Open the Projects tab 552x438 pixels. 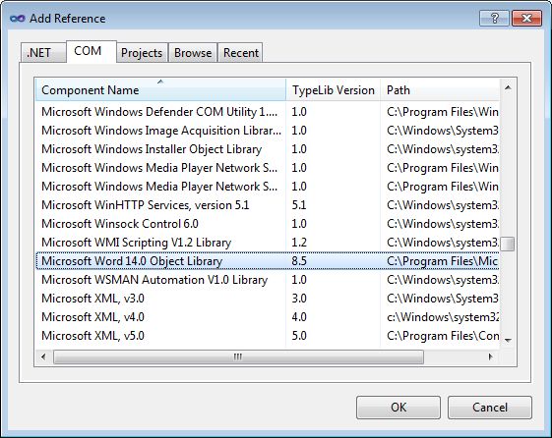click(142, 53)
